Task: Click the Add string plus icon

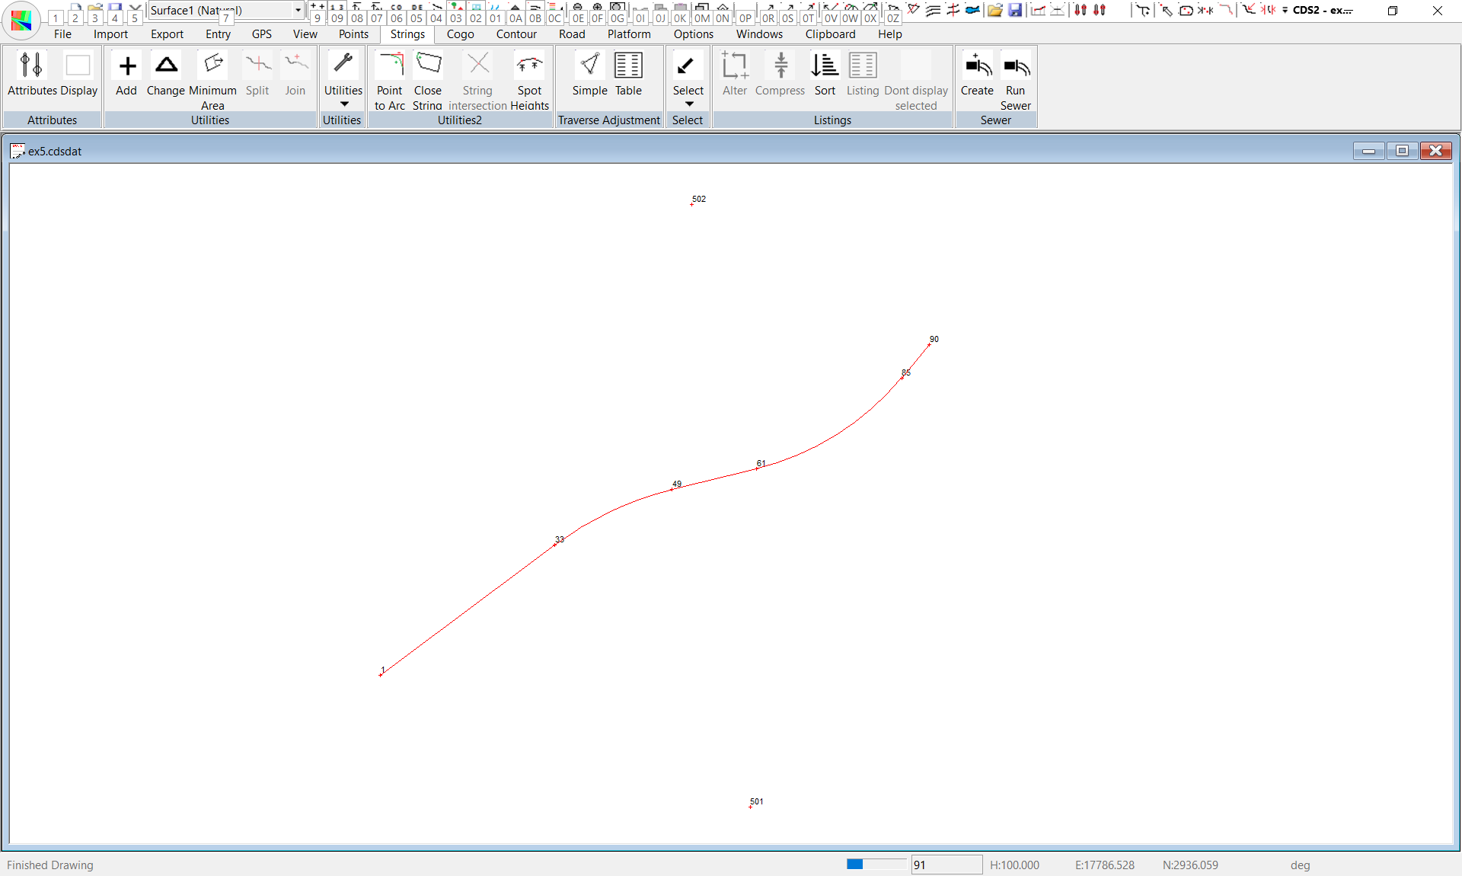Action: 127,66
